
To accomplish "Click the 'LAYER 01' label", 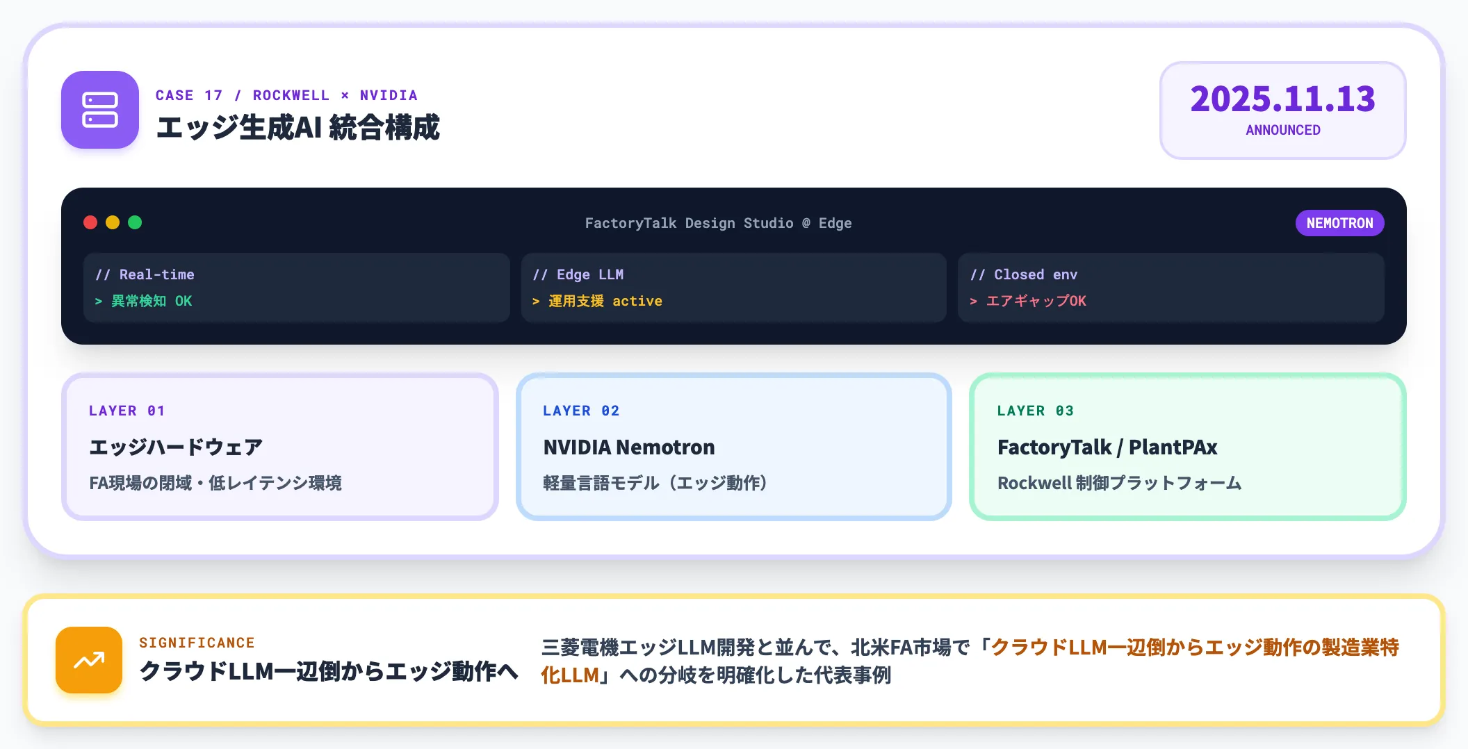I will pos(127,411).
